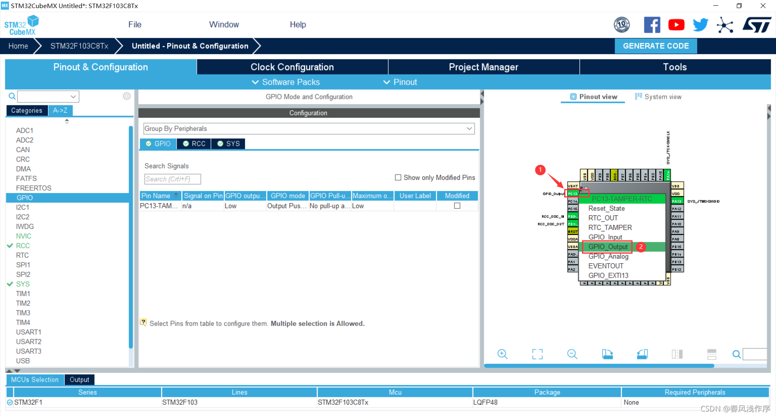Collapse the bottom output panel arrows
This screenshot has height=416, width=776.
coord(13,370)
